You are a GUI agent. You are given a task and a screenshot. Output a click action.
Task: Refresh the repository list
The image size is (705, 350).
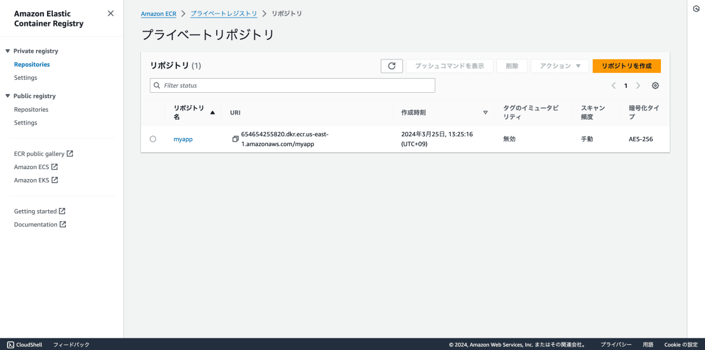[392, 66]
